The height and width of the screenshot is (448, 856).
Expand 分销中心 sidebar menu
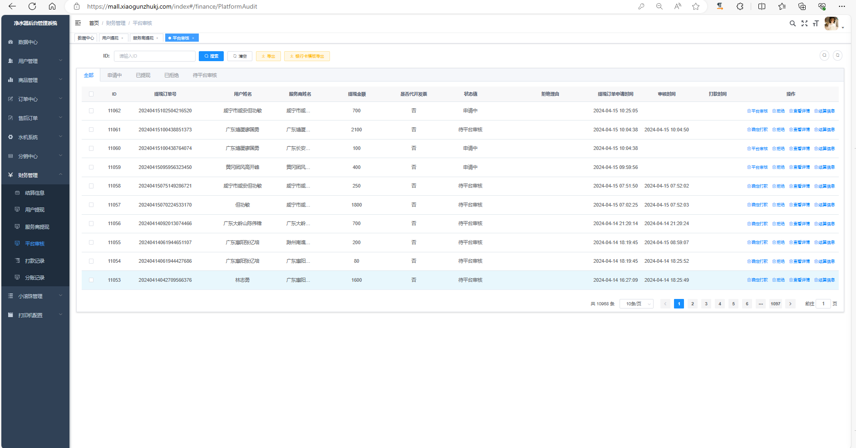(x=35, y=156)
